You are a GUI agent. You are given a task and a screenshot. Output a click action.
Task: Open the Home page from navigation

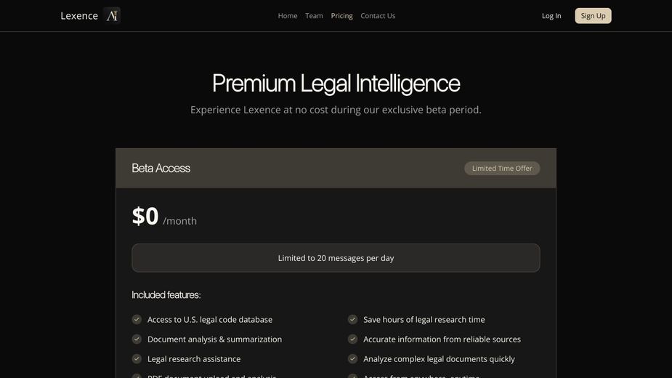[288, 16]
